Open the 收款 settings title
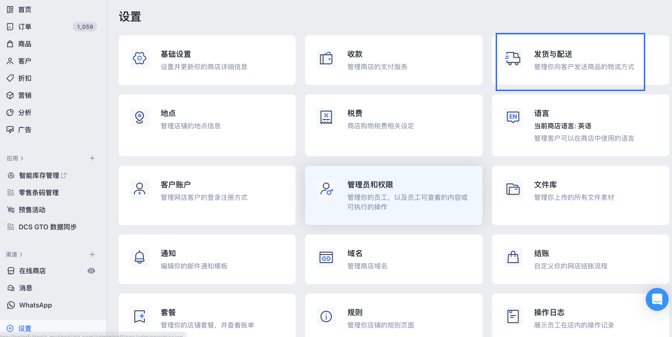 click(355, 54)
